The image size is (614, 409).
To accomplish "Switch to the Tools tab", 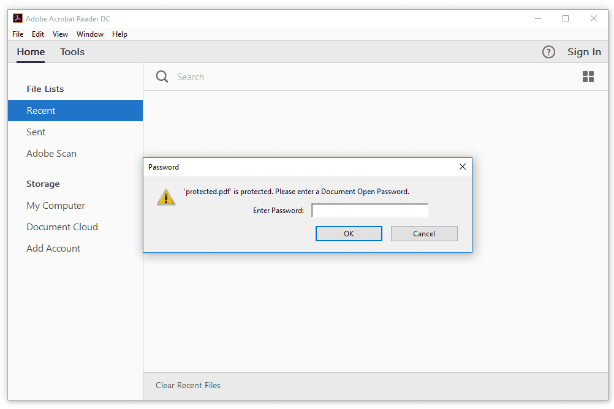I will click(72, 52).
